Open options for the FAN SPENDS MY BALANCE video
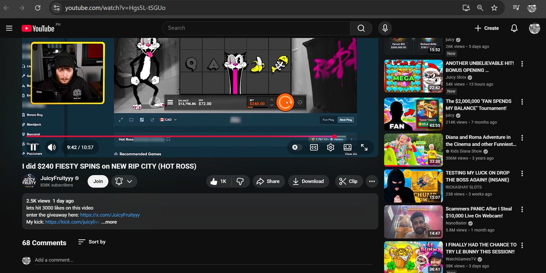The width and height of the screenshot is (546, 273). click(522, 102)
